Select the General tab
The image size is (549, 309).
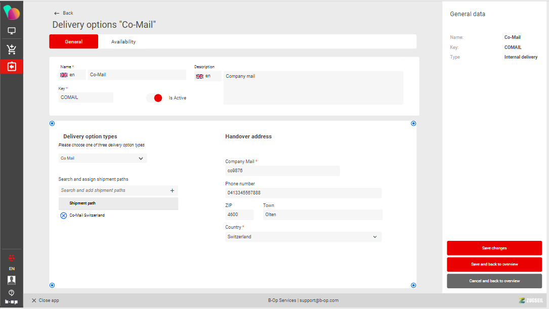tap(74, 42)
